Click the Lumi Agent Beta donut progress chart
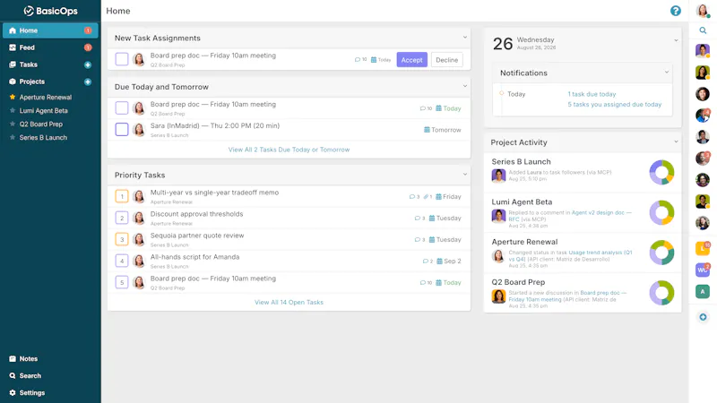Image resolution: width=717 pixels, height=403 pixels. coord(661,212)
